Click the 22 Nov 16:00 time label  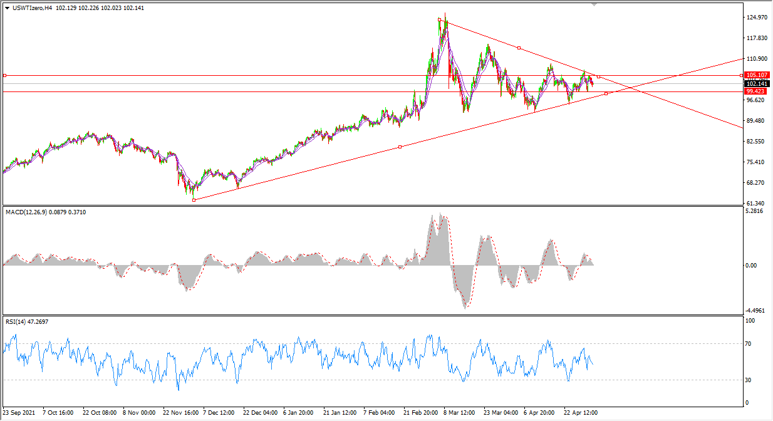[181, 413]
